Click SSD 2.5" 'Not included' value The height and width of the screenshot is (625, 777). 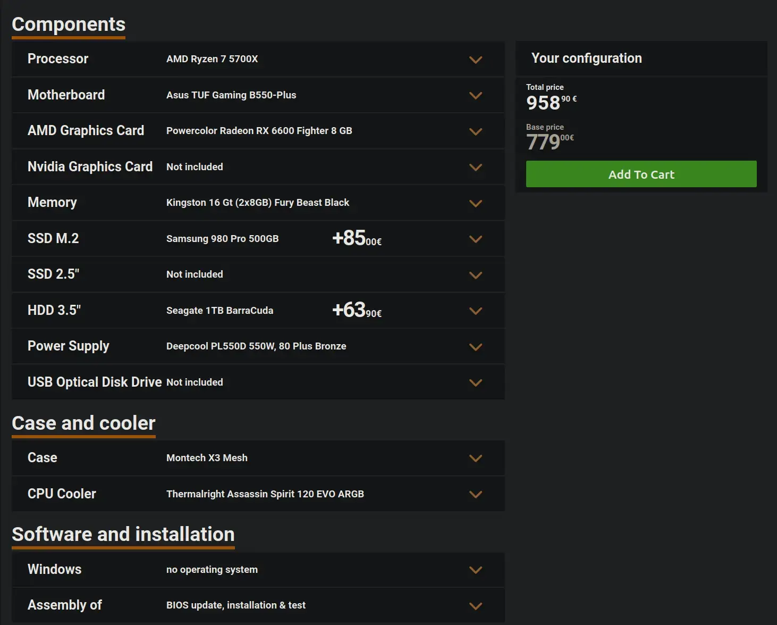[195, 274]
